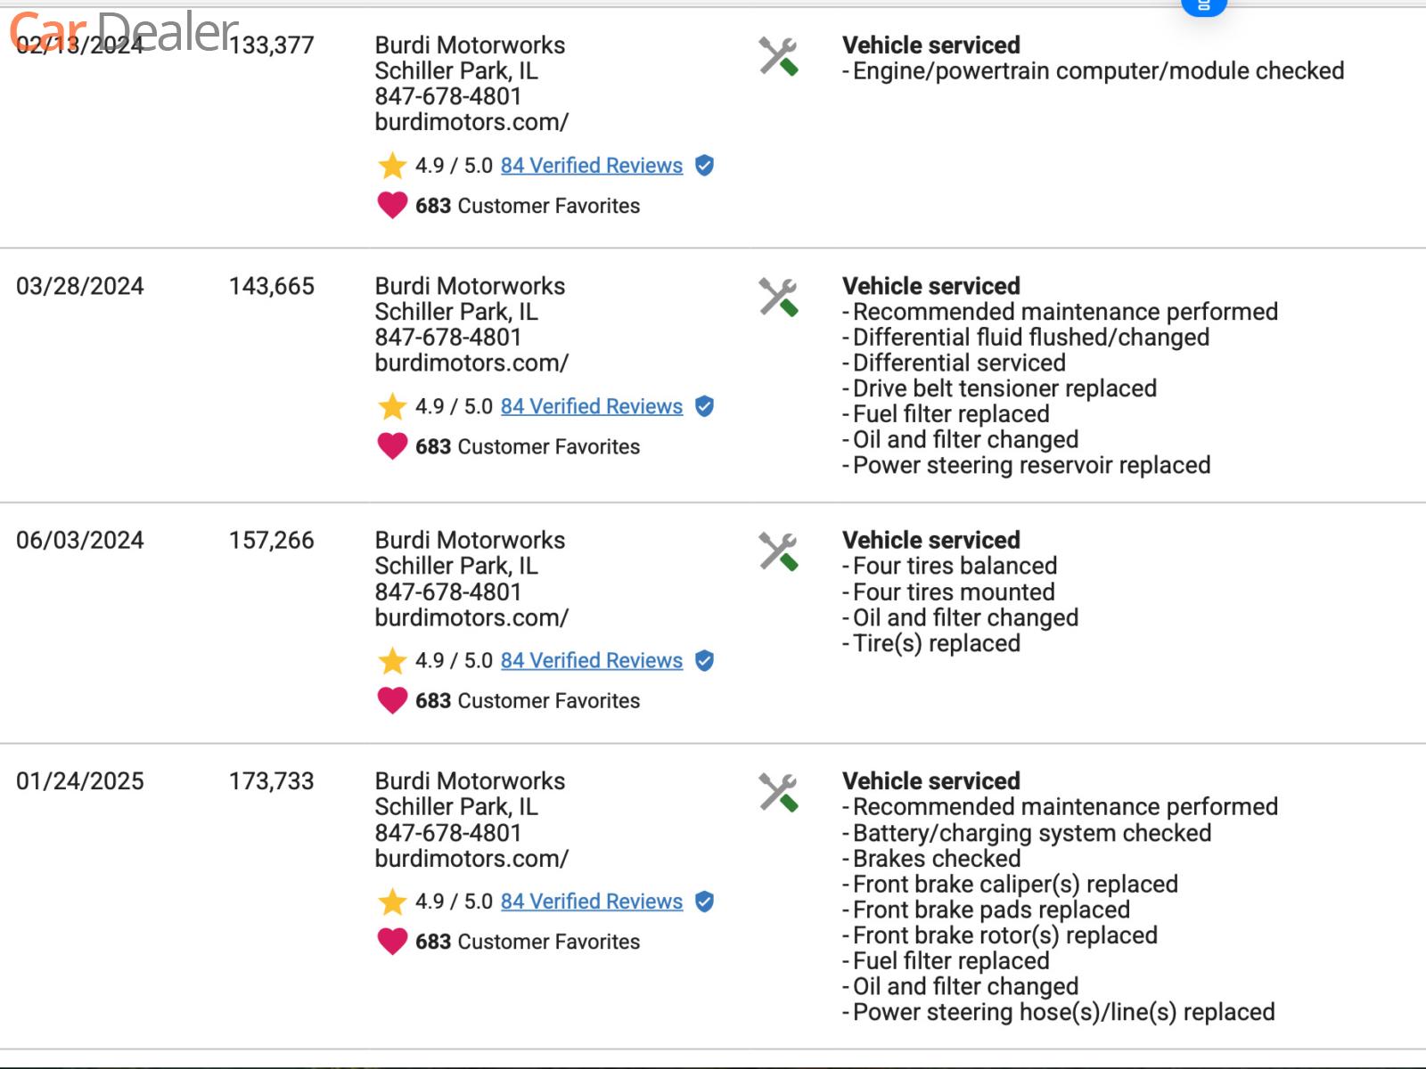
Task: Click verified shield badge in 03/28/2024 row
Action: pos(704,406)
